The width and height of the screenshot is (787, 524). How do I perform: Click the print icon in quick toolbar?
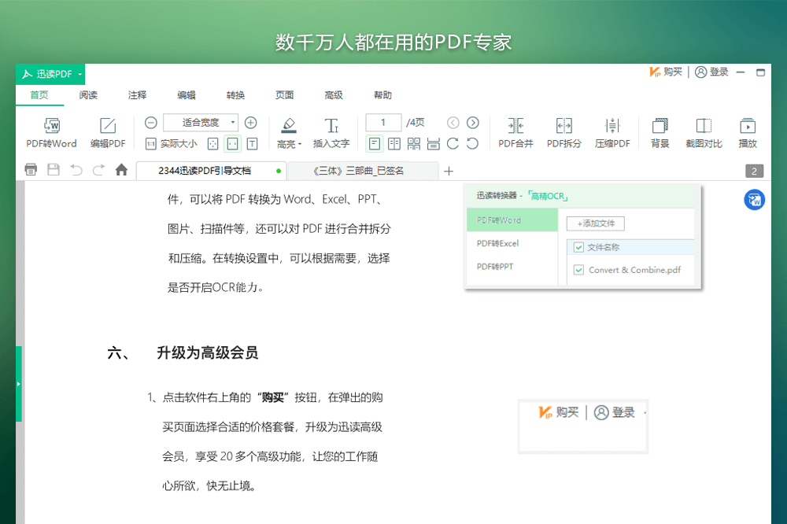[31, 169]
